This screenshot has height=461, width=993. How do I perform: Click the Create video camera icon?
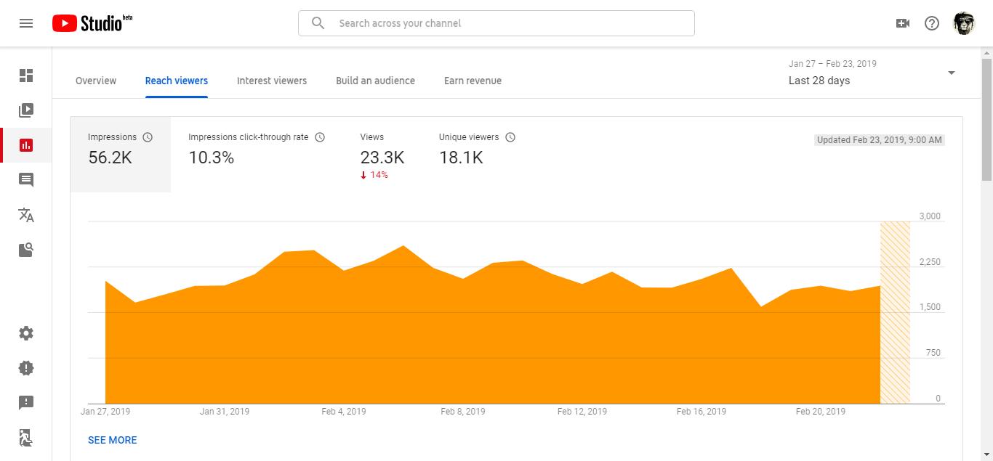[903, 23]
